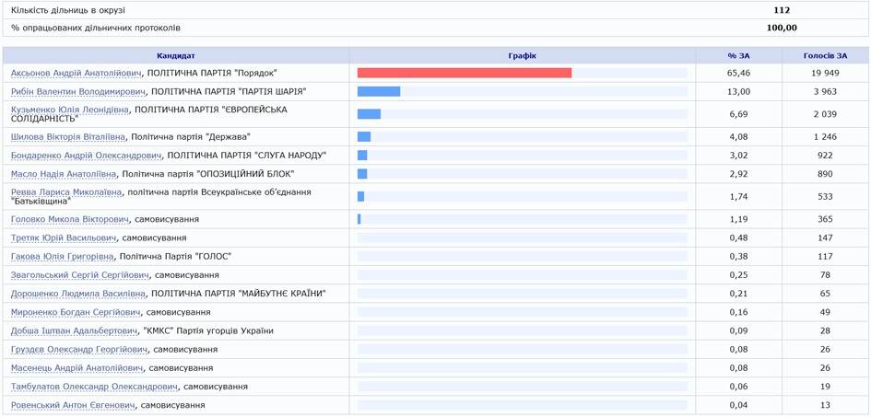Click the vote count 365

[x=826, y=219]
